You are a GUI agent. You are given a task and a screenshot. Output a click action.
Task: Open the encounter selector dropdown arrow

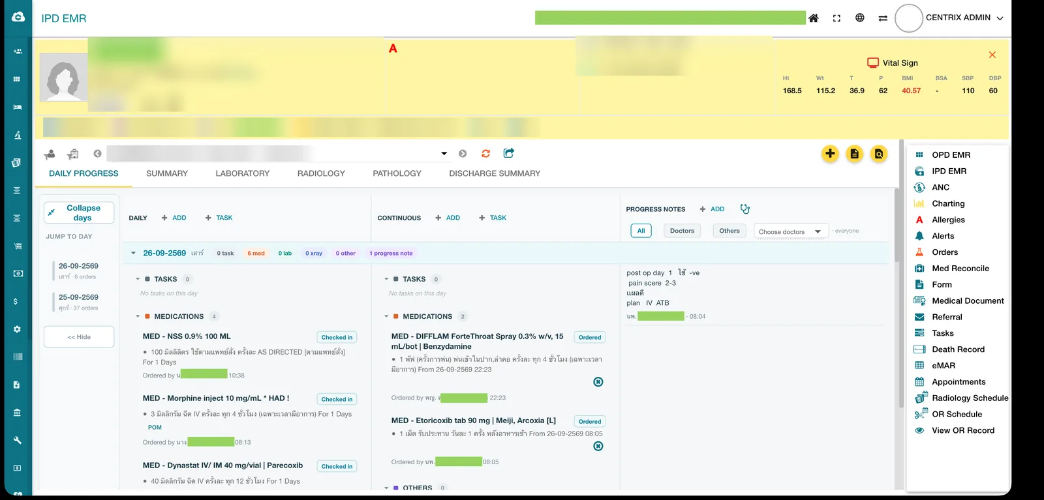pos(444,154)
